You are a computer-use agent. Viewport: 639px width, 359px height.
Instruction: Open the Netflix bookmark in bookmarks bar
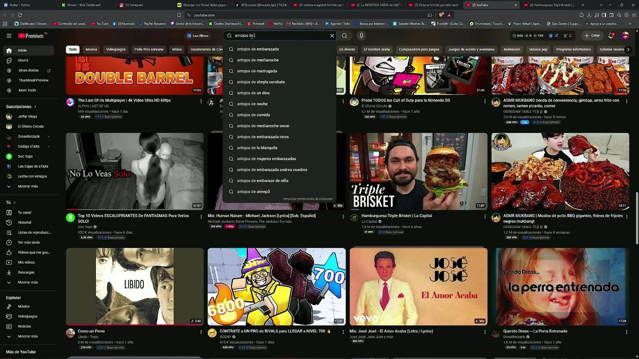coord(276,23)
